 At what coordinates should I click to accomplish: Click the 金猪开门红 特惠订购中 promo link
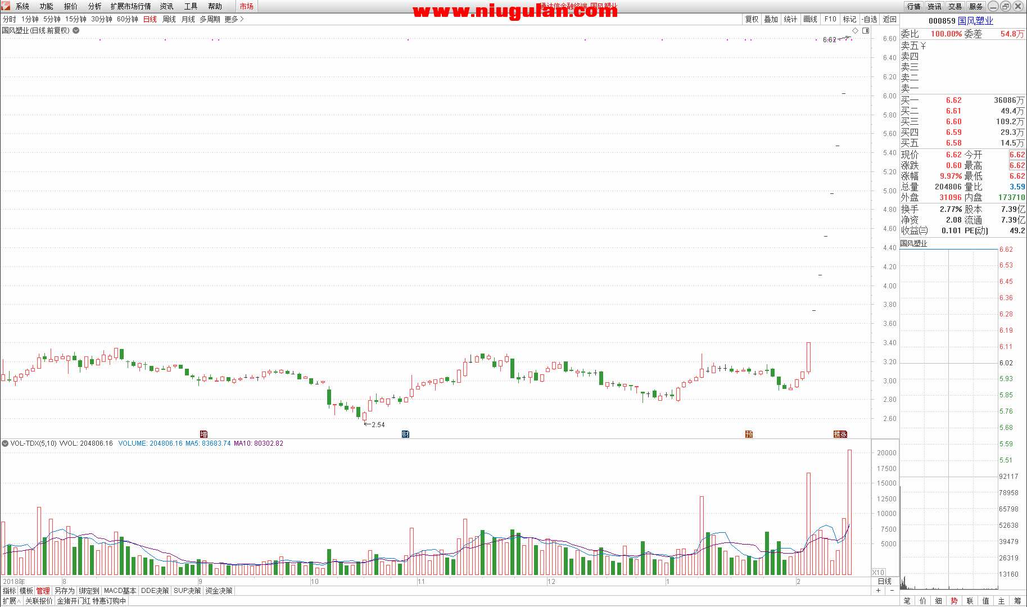(x=92, y=601)
